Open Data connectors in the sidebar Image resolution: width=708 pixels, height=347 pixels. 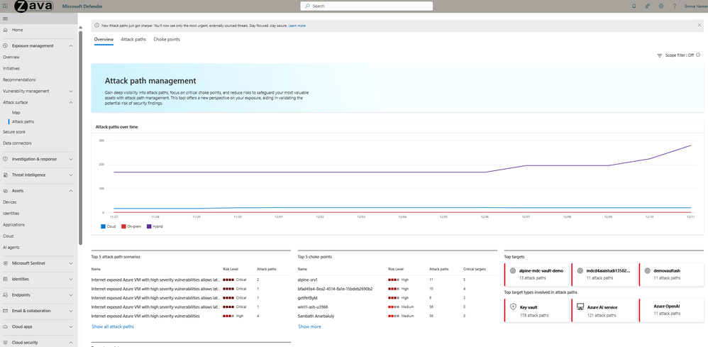[17, 143]
